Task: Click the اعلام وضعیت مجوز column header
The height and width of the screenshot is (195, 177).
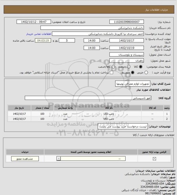Action: point(91,152)
